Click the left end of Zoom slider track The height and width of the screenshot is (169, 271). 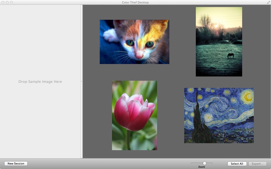click(192, 163)
